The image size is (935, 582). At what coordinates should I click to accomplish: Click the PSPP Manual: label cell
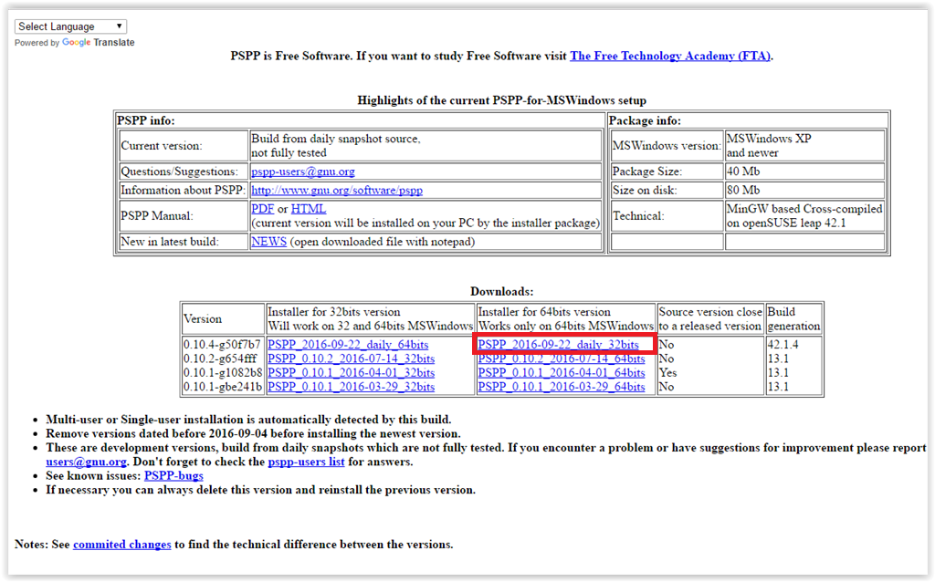184,216
